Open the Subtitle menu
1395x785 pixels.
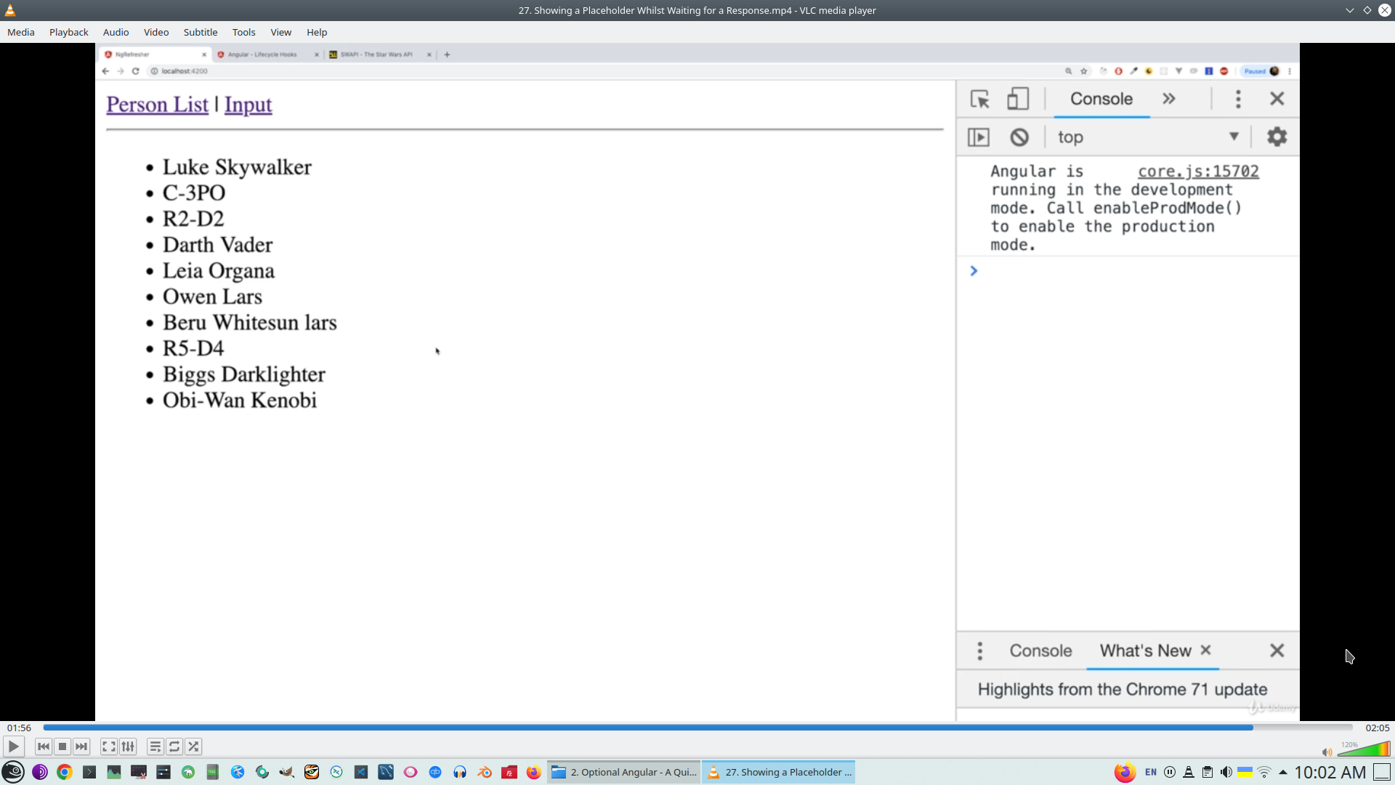click(x=200, y=32)
